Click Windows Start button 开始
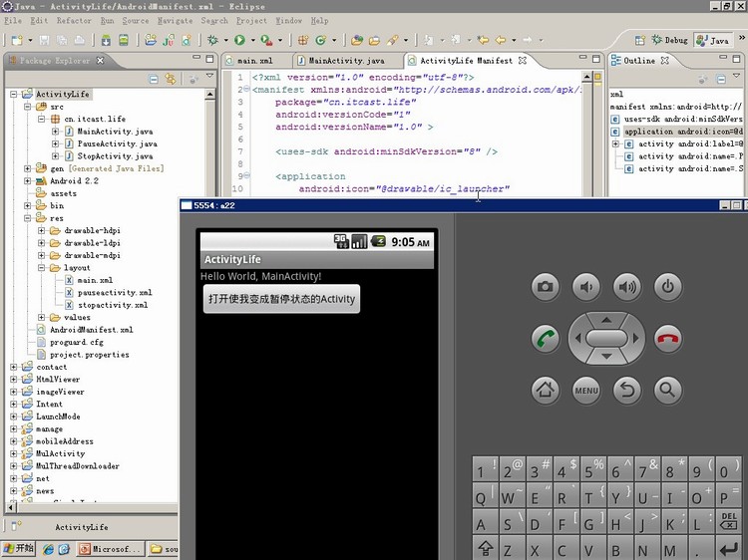The height and width of the screenshot is (560, 748). [x=18, y=549]
